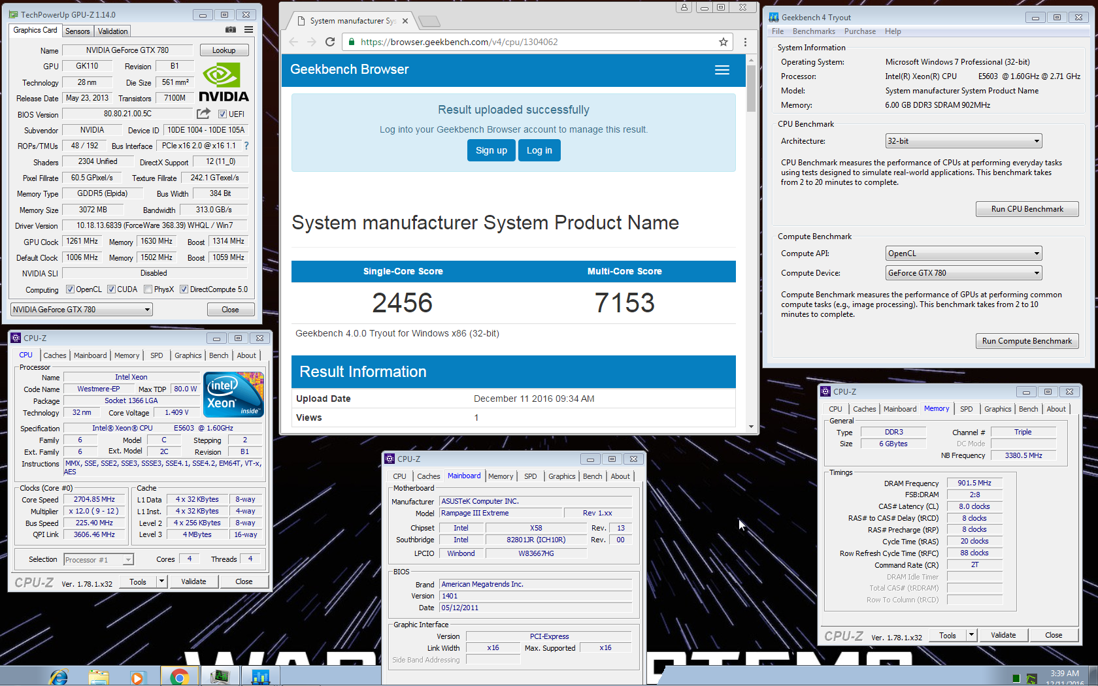
Task: Click the green tray monitor icon
Action: point(1016,679)
